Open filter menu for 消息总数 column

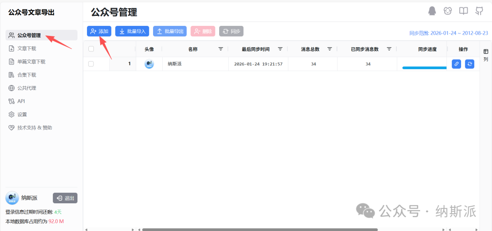[x=329, y=49]
